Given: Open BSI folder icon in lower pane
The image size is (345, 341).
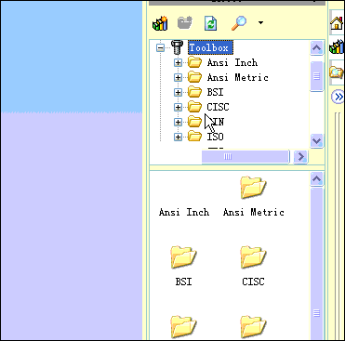Looking at the screenshot, I should pos(183,257).
